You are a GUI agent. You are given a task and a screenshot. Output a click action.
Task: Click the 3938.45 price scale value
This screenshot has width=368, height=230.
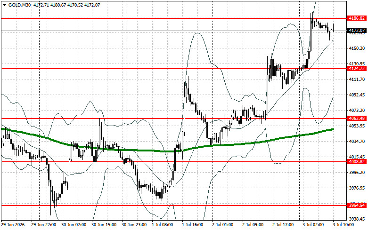coord(357,219)
